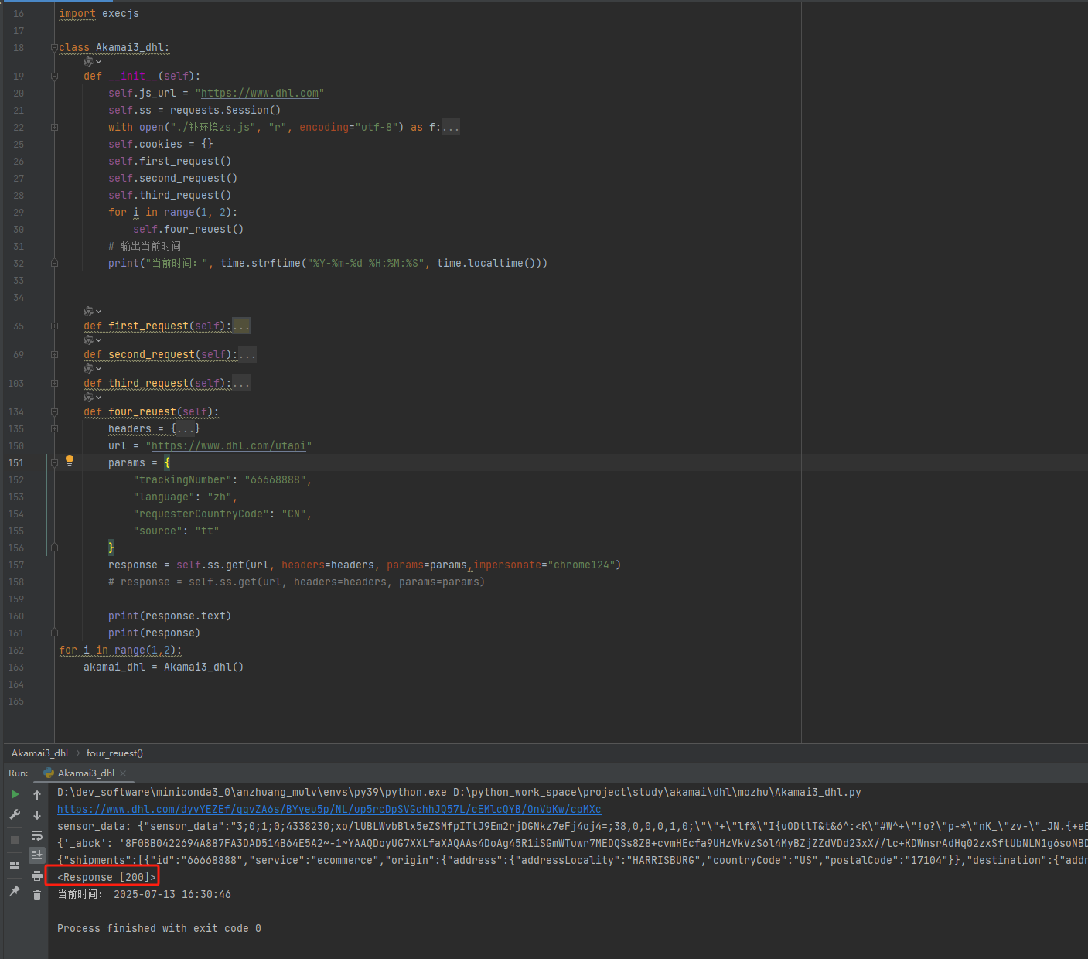Viewport: 1088px width, 959px height.
Task: Click 'self.ss = requests.Session()' line
Action: tap(195, 111)
